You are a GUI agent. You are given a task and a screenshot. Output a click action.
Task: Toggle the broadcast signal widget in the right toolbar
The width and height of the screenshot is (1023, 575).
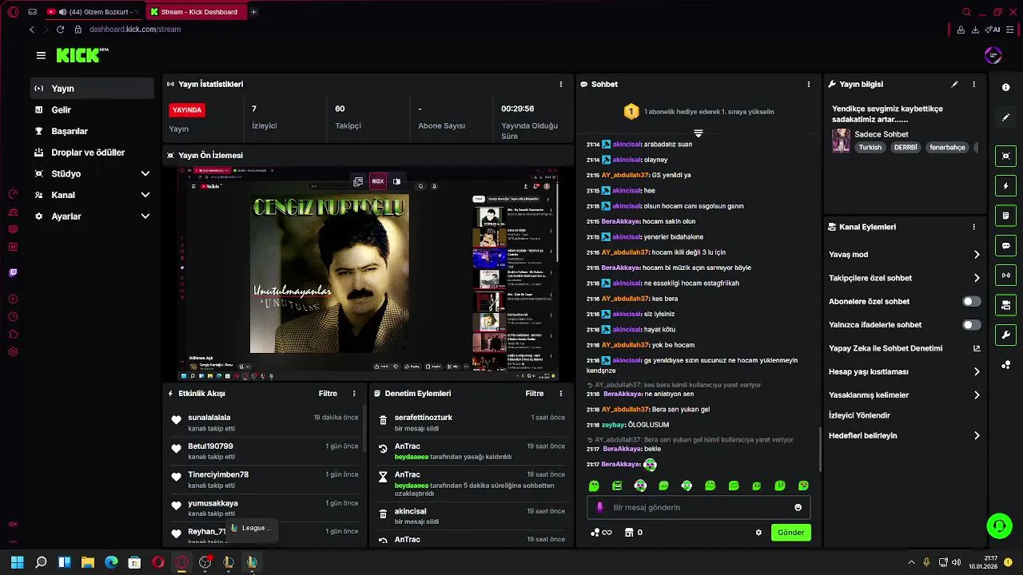coord(1006,276)
